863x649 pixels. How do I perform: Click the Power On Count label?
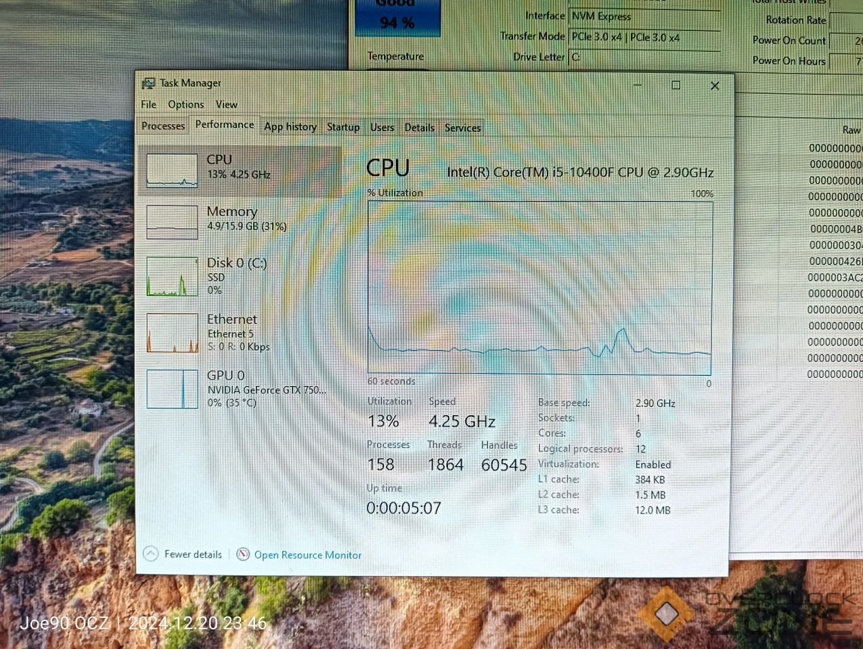(789, 41)
